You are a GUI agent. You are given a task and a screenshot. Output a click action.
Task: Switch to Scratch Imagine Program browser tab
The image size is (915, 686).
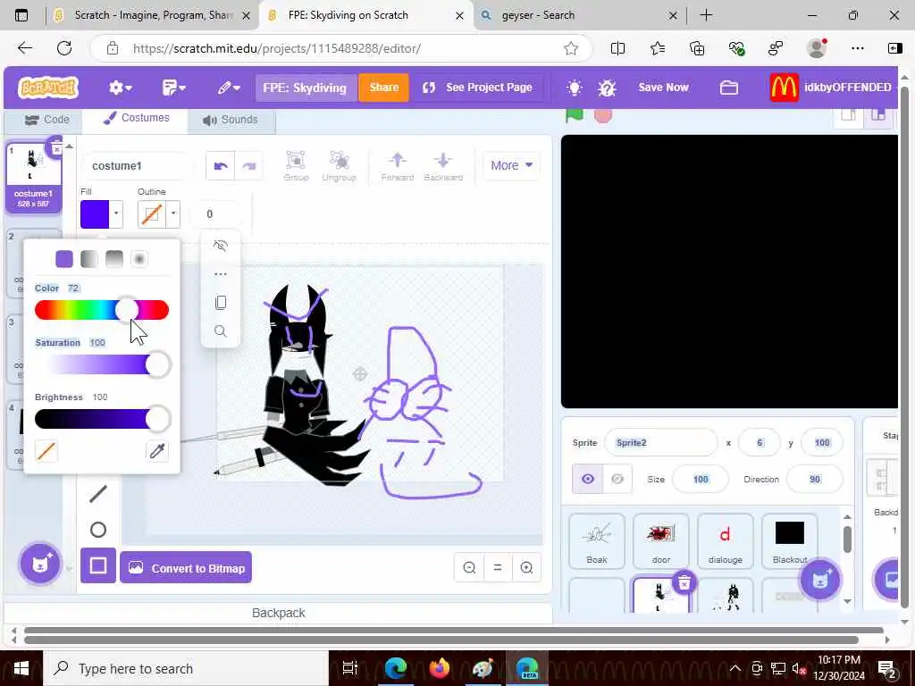[152, 16]
